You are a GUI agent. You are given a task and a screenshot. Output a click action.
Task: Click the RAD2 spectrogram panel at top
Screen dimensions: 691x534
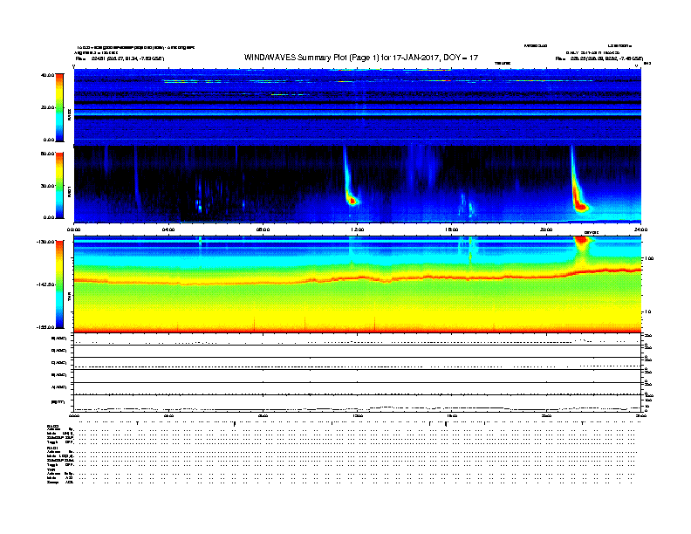click(357, 106)
